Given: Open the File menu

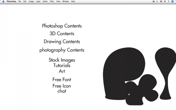Looking at the screenshot, I should click(x=20, y=1).
